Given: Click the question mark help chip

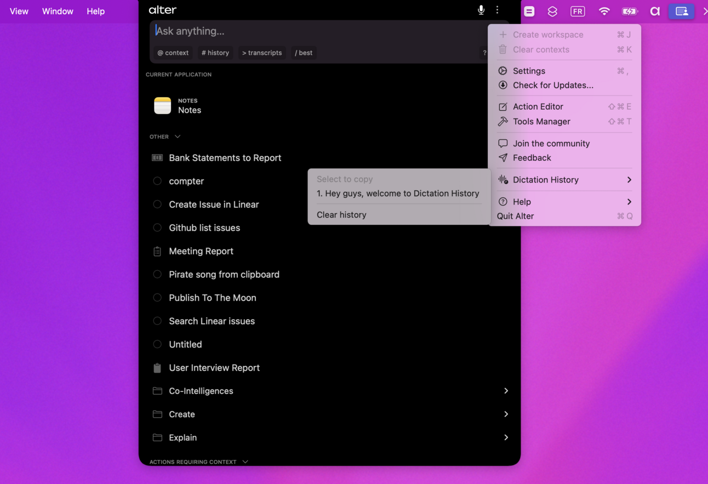Looking at the screenshot, I should pyautogui.click(x=484, y=53).
